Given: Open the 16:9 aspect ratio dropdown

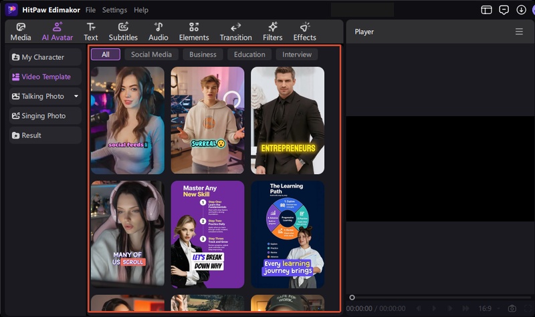Looking at the screenshot, I should pos(489,308).
